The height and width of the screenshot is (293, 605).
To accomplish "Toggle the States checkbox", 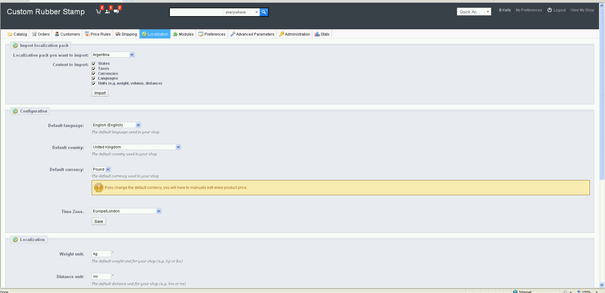I will click(x=94, y=64).
